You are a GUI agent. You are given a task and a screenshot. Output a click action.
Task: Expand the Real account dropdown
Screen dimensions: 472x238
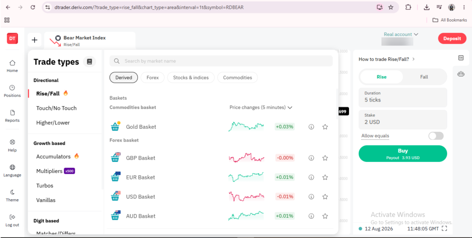(x=401, y=34)
